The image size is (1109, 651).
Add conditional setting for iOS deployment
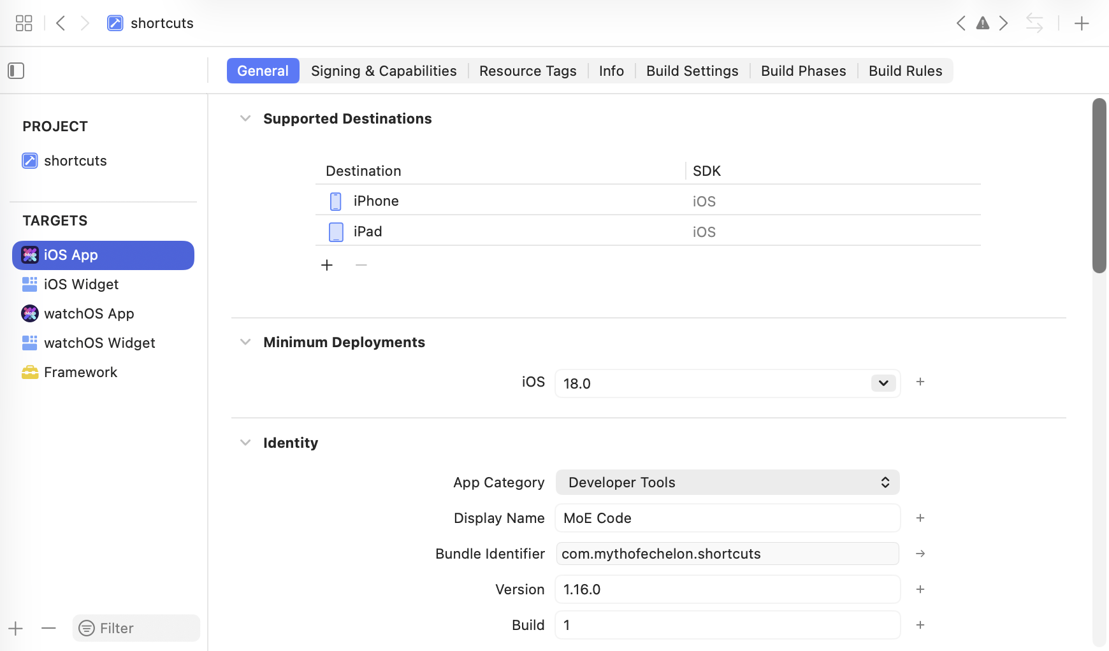[920, 382]
